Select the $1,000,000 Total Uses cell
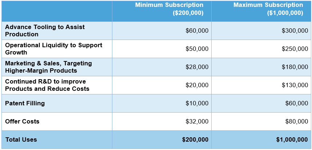 [x=292, y=139]
